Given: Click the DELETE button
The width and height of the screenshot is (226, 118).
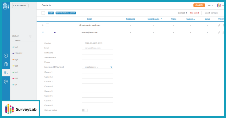Looking at the screenshot, I should 51,13.
